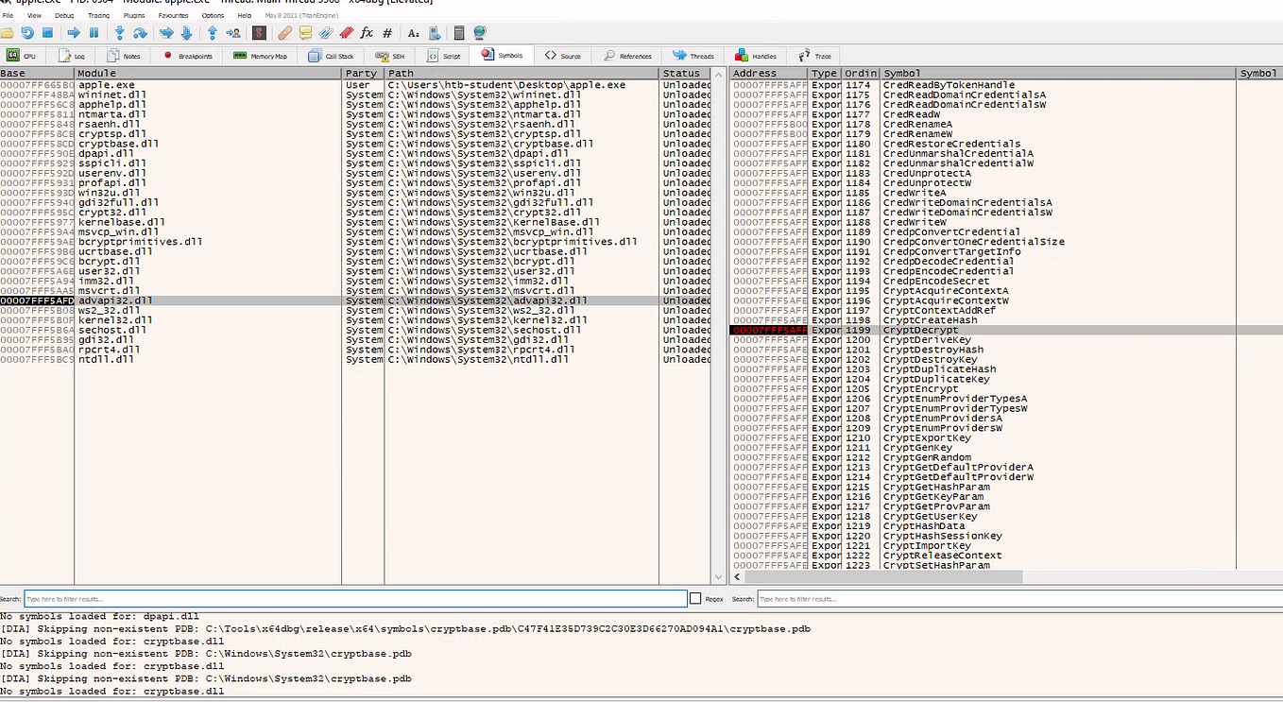The height and width of the screenshot is (702, 1283).
Task: Click the fx expression function icon
Action: pos(367,32)
